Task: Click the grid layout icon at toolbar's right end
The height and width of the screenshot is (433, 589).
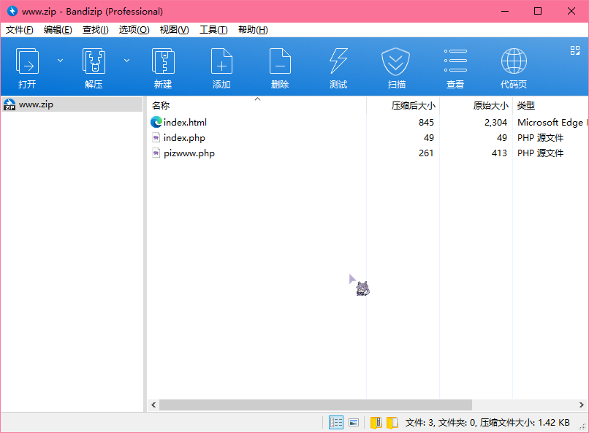Action: click(x=575, y=50)
